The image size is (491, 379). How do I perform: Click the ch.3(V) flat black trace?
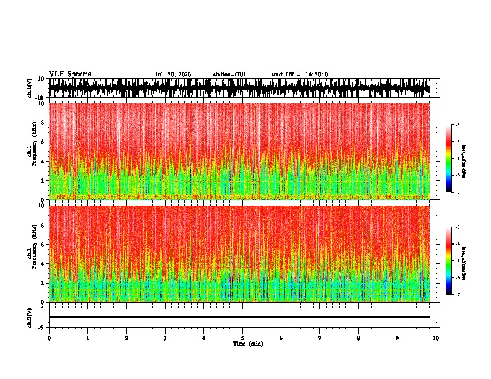239,317
